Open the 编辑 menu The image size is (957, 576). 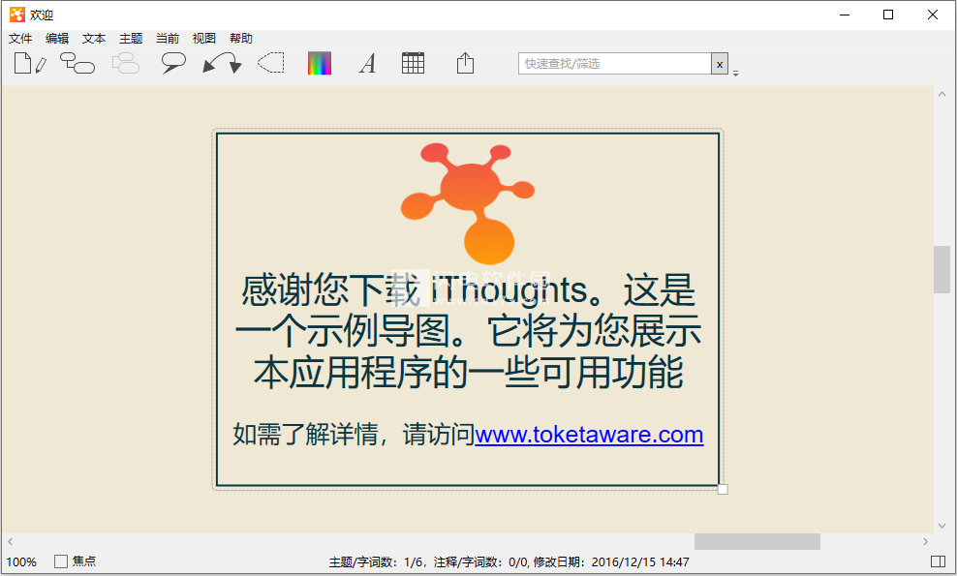[57, 39]
